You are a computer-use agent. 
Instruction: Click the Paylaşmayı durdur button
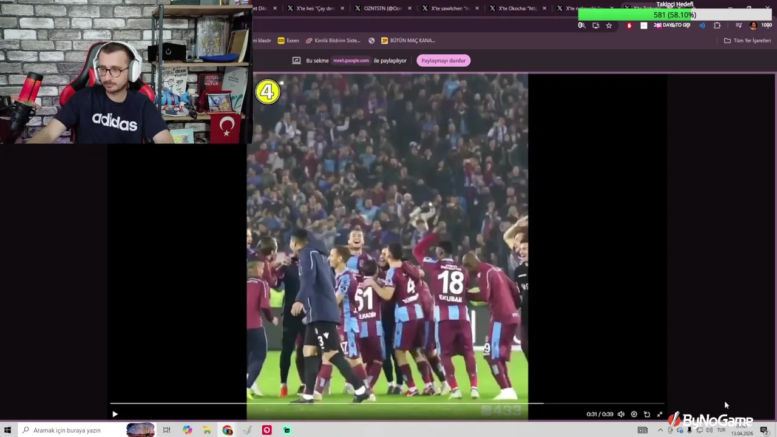tap(443, 61)
